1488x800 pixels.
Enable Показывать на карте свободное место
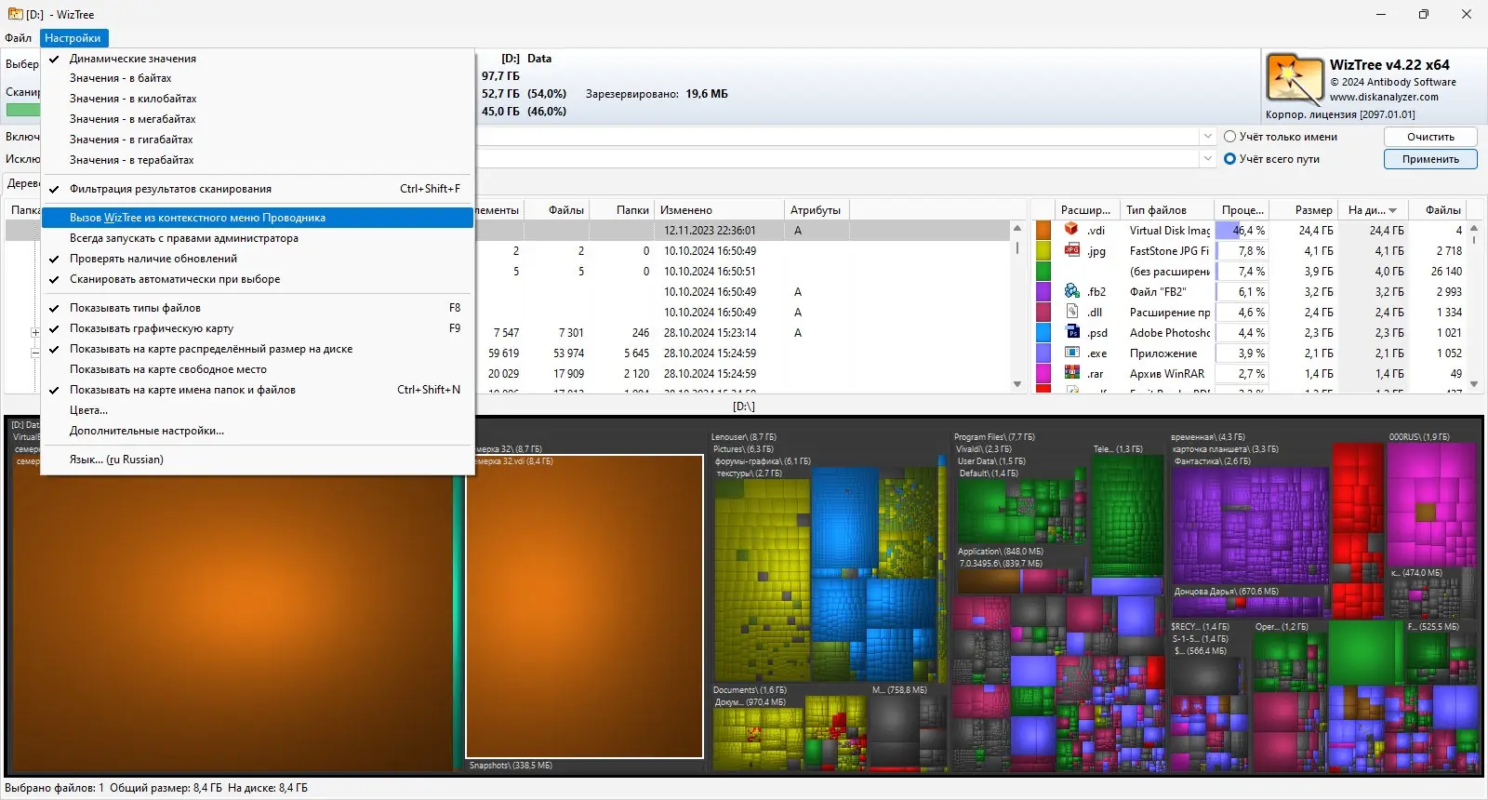pos(258,369)
